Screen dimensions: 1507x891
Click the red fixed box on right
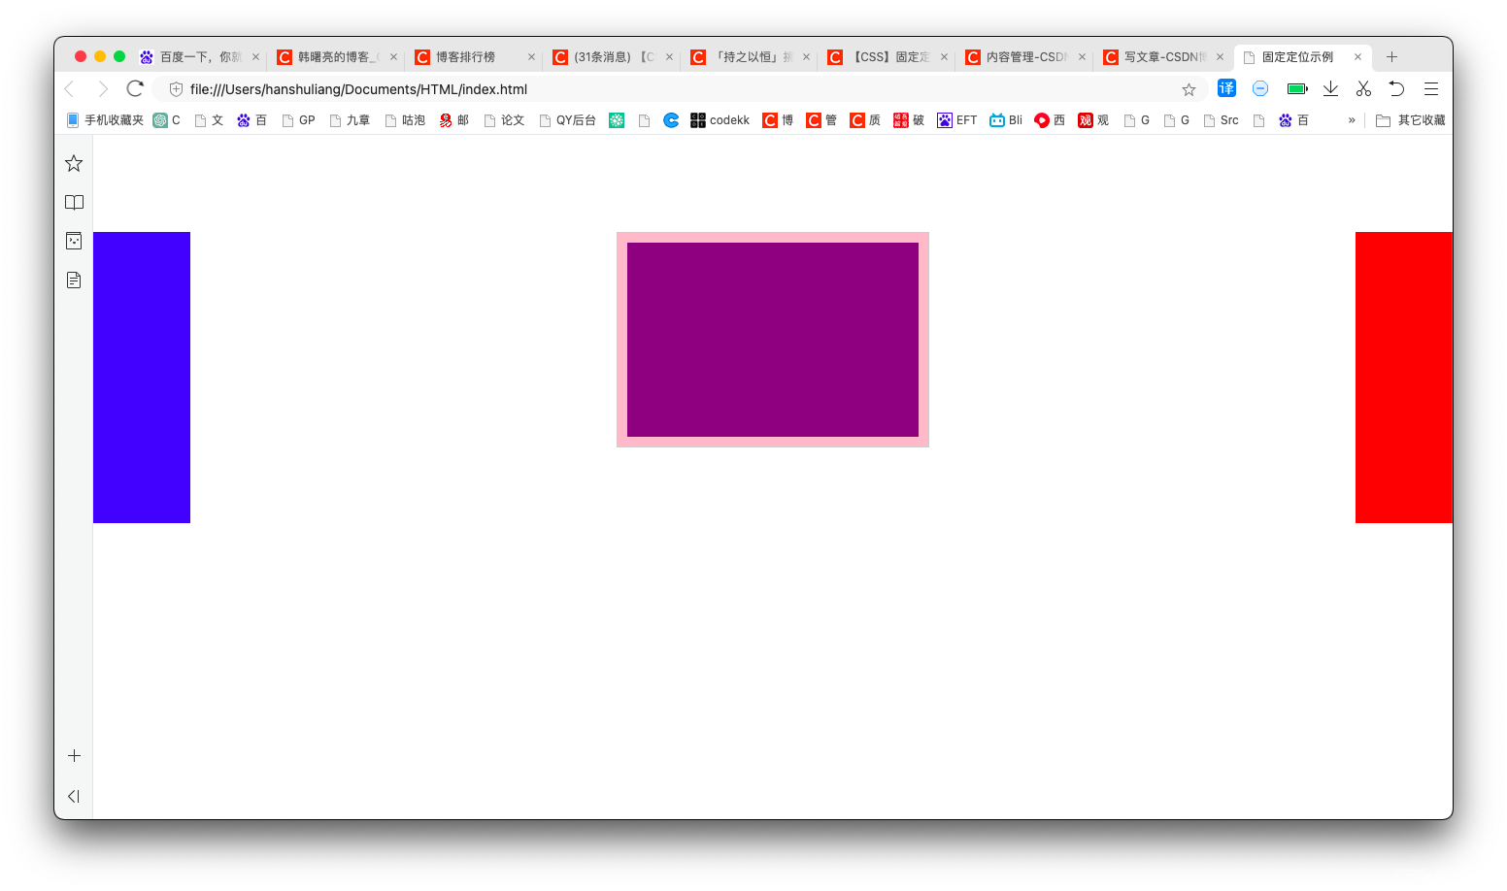point(1404,378)
